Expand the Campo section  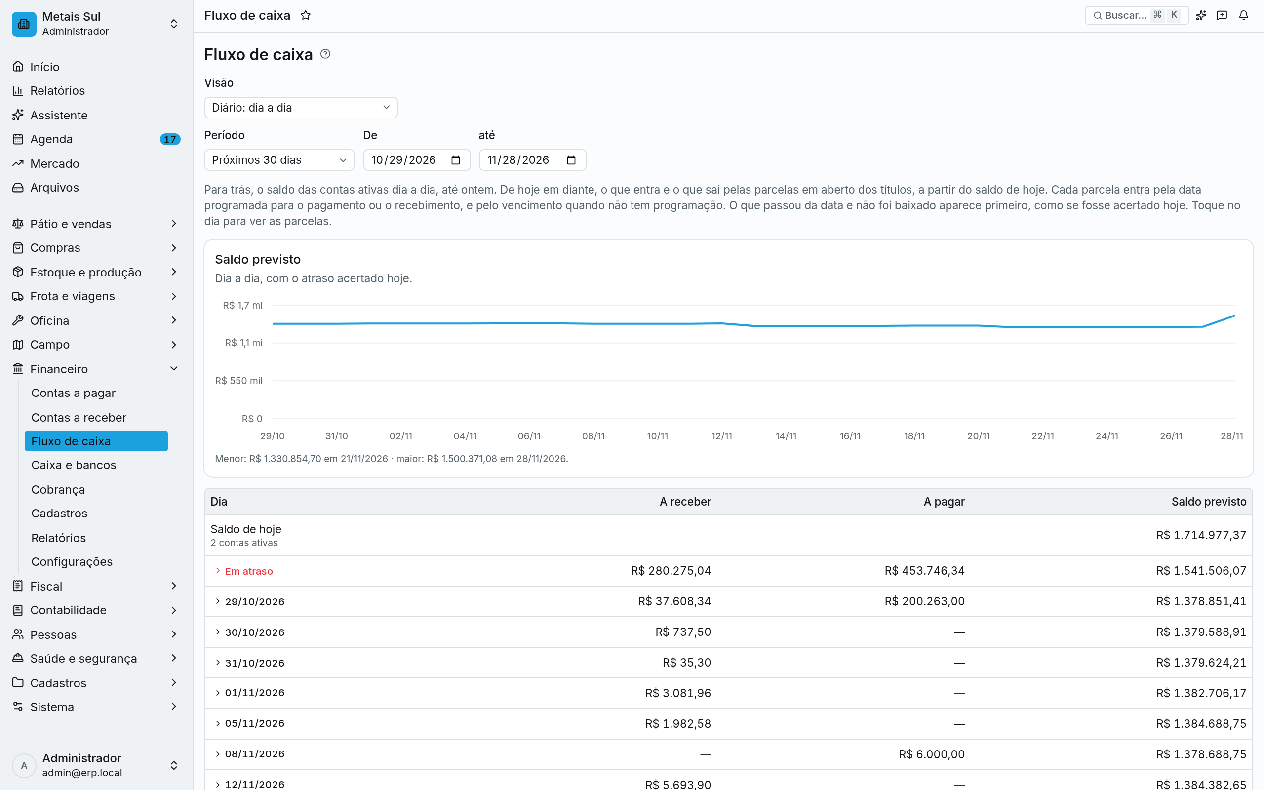(97, 345)
